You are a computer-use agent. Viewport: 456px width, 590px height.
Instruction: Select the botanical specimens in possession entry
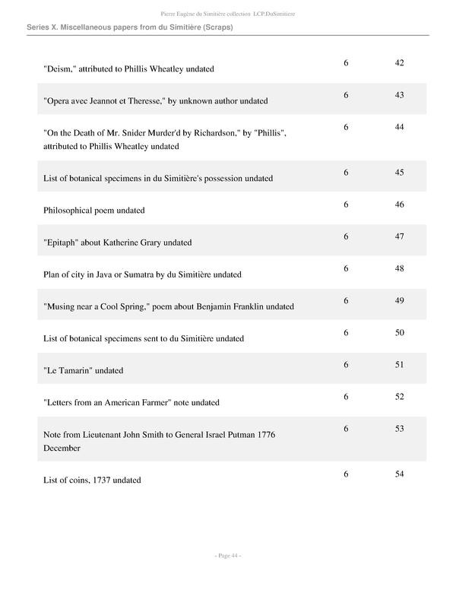point(158,179)
